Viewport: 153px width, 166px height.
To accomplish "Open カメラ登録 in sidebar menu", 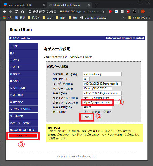I will pyautogui.click(x=23, y=95).
